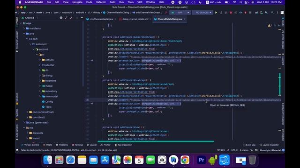The height and width of the screenshot is (168, 300).
Task: Click the horizontal scrollbar of the editor
Action: coord(156,141)
